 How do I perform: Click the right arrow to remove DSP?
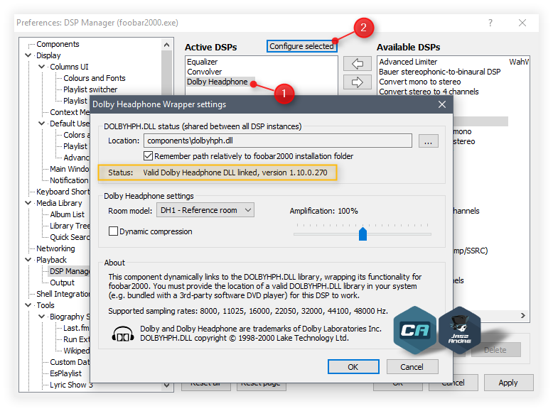point(358,82)
